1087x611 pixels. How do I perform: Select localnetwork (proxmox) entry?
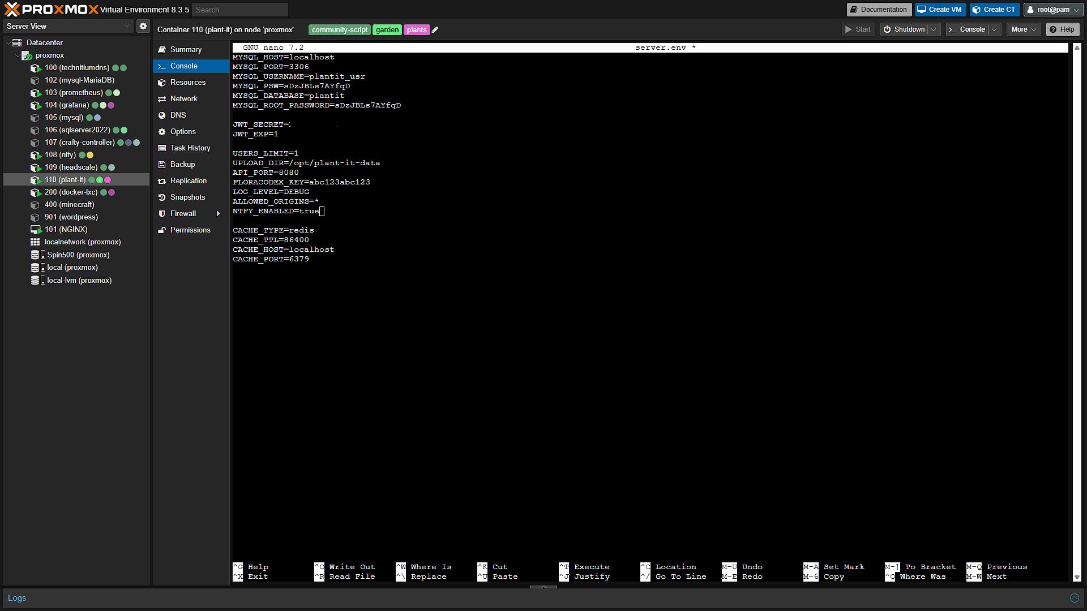76,242
